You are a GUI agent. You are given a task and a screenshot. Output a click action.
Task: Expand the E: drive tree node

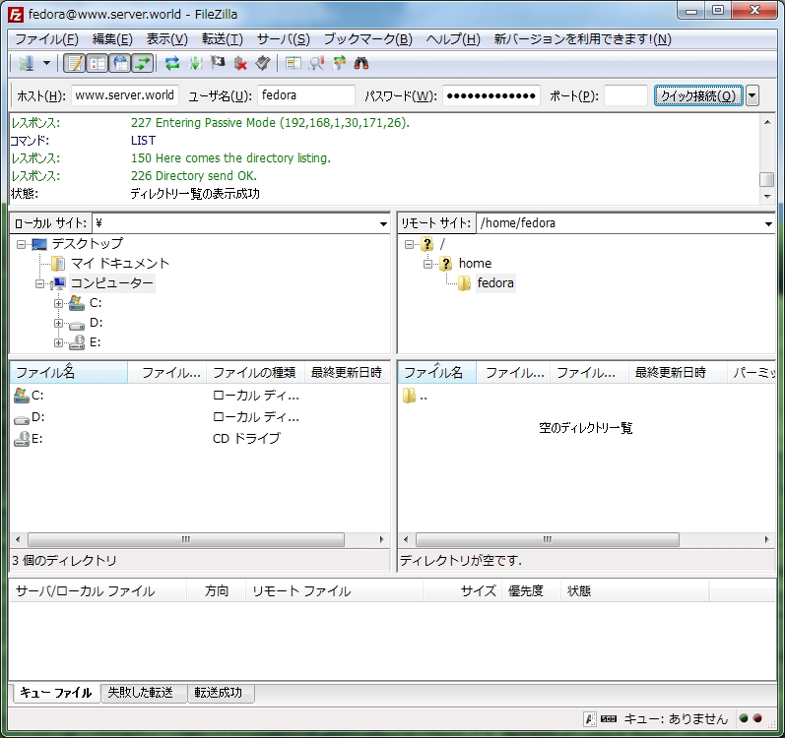[x=58, y=343]
